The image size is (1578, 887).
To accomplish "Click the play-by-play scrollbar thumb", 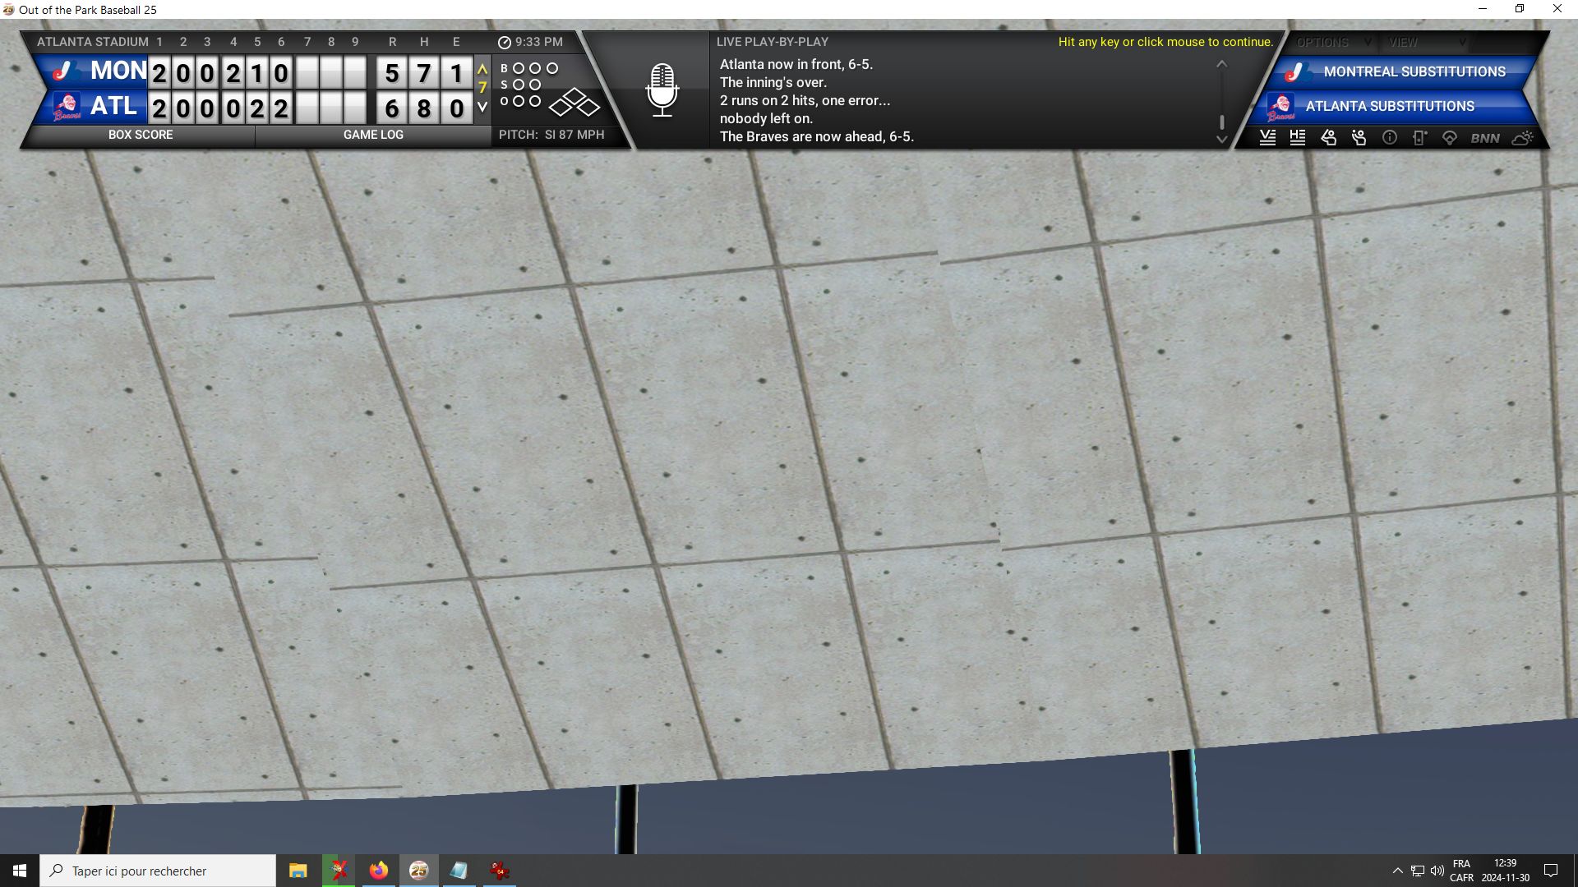I will coord(1222,122).
